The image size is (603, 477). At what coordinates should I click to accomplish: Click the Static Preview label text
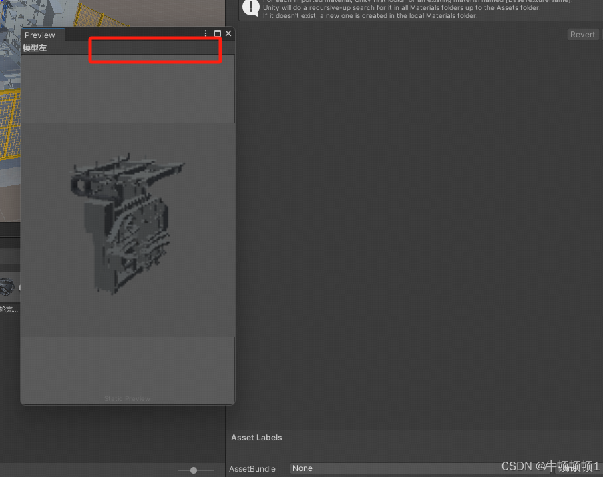tap(127, 399)
